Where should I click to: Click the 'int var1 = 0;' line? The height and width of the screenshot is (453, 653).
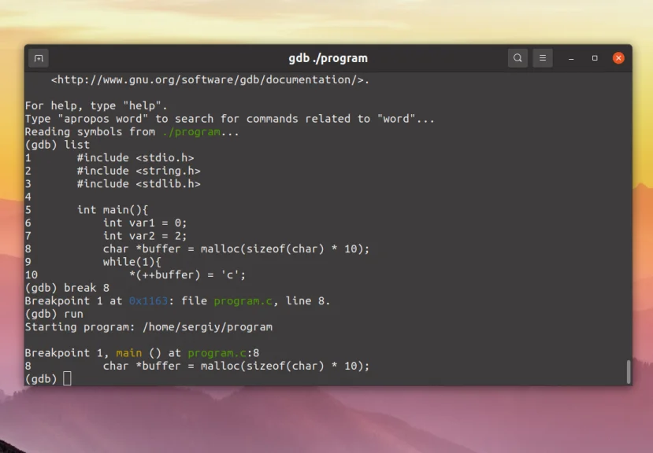tap(145, 223)
